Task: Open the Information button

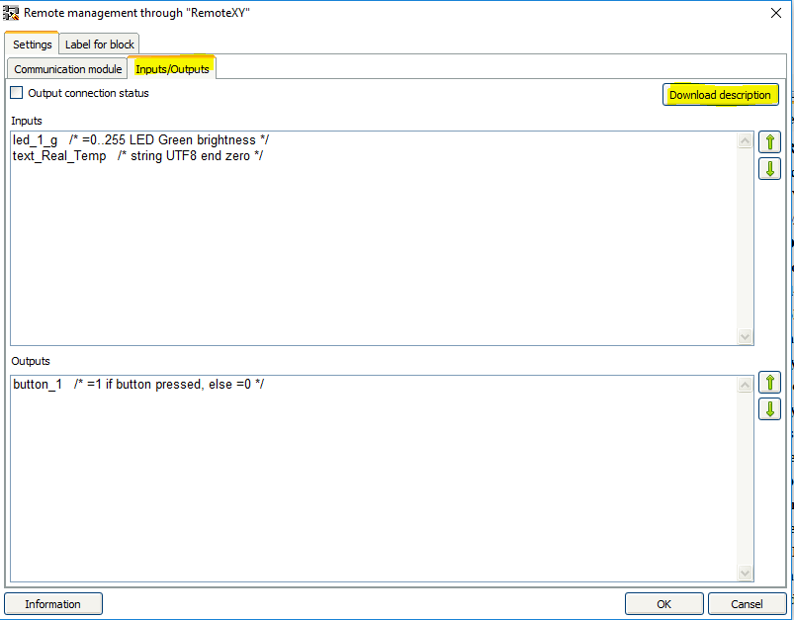Action: (53, 604)
